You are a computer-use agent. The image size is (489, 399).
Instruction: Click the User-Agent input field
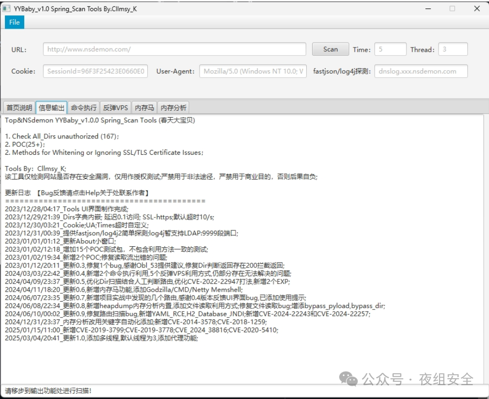point(253,71)
